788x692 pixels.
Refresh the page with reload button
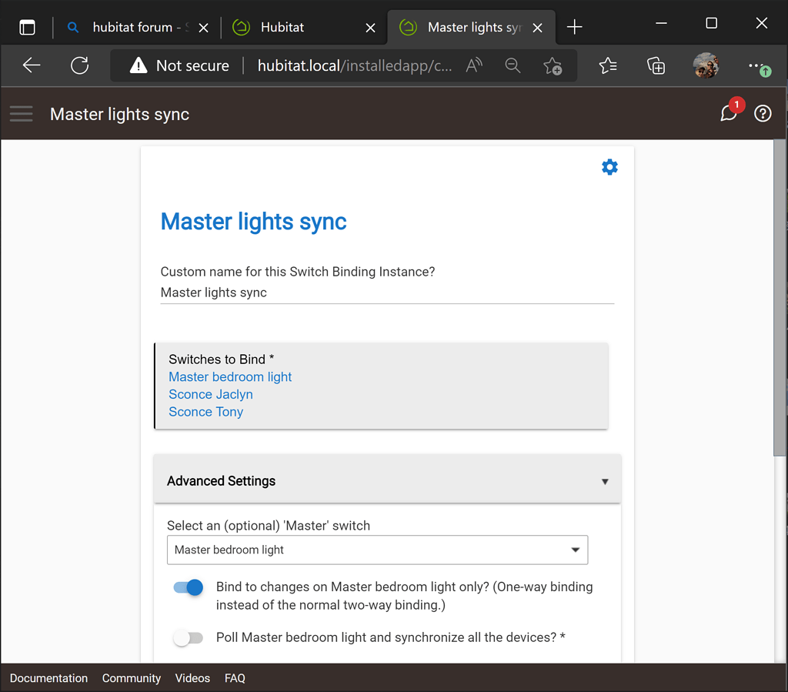[x=79, y=65]
